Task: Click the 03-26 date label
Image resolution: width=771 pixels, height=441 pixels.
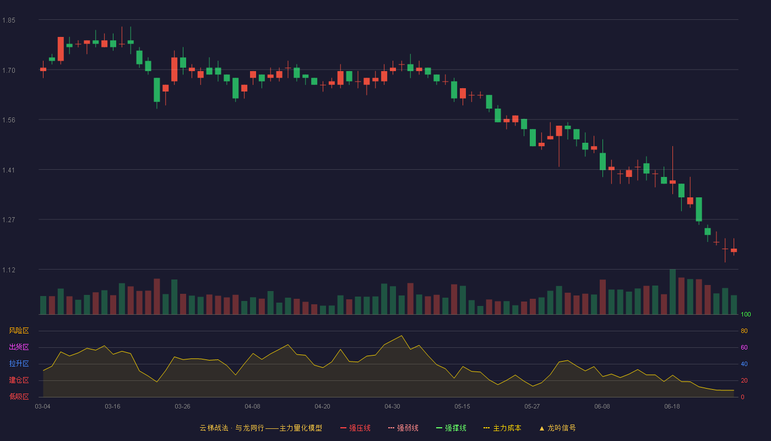Action: coord(182,406)
